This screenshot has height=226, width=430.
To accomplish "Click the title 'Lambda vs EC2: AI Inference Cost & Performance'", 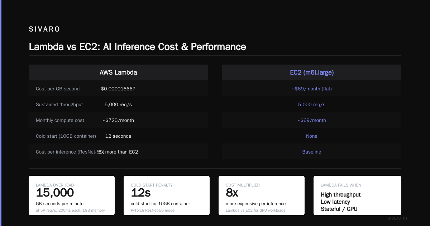I will click(x=137, y=47).
